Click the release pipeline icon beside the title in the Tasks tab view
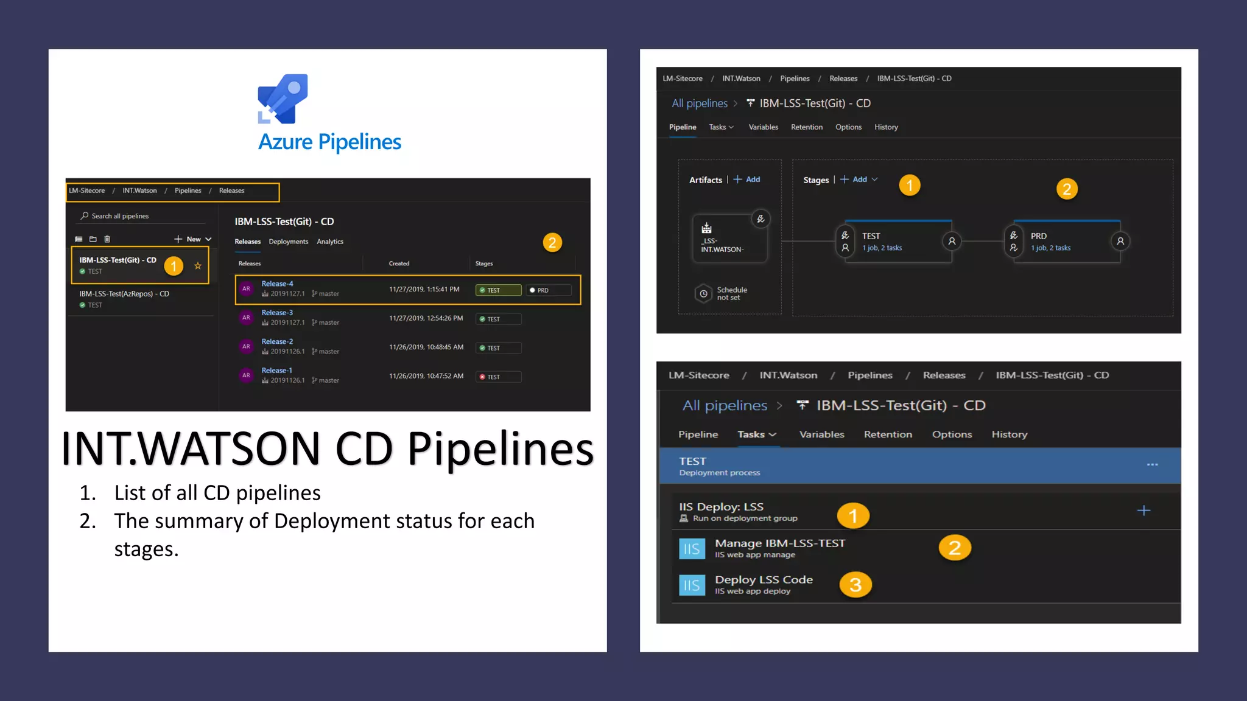The image size is (1247, 701). coord(803,405)
